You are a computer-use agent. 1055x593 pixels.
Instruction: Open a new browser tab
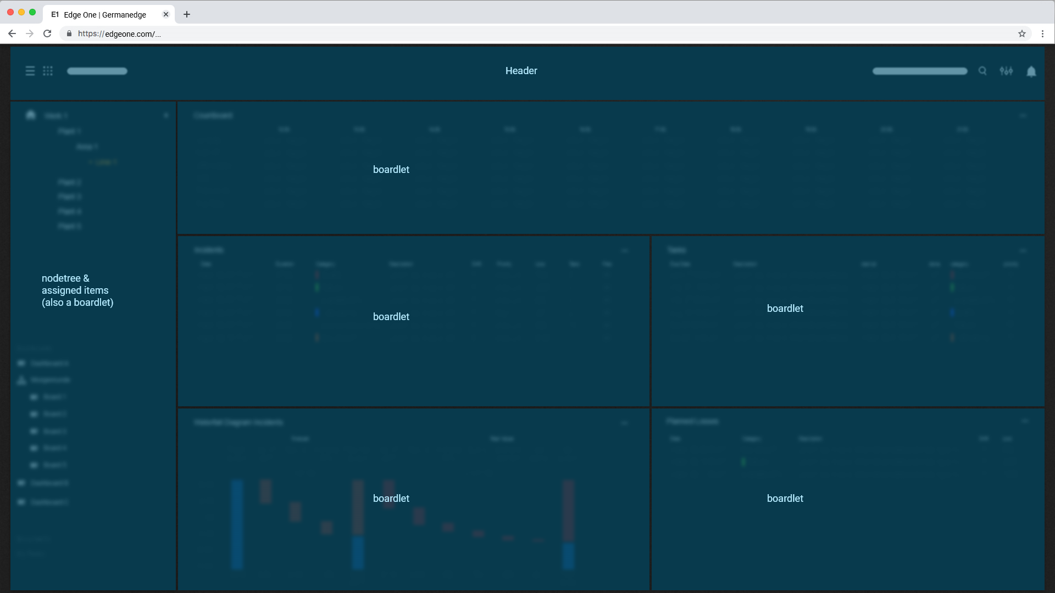tap(187, 14)
